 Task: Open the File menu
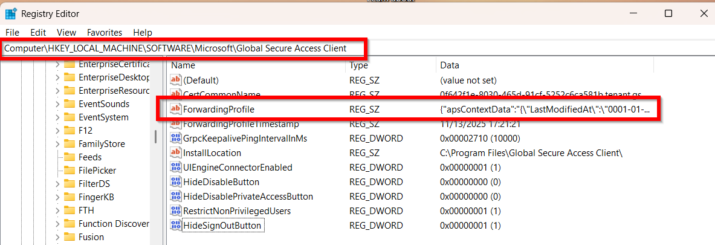(12, 33)
